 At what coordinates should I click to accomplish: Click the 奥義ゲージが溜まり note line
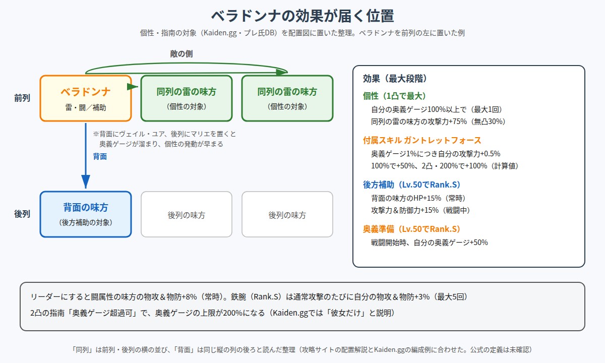[x=161, y=144]
